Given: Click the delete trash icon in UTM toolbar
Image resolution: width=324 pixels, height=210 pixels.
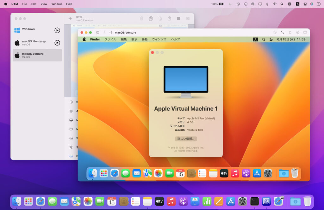Looking at the screenshot, I should (x=141, y=18).
